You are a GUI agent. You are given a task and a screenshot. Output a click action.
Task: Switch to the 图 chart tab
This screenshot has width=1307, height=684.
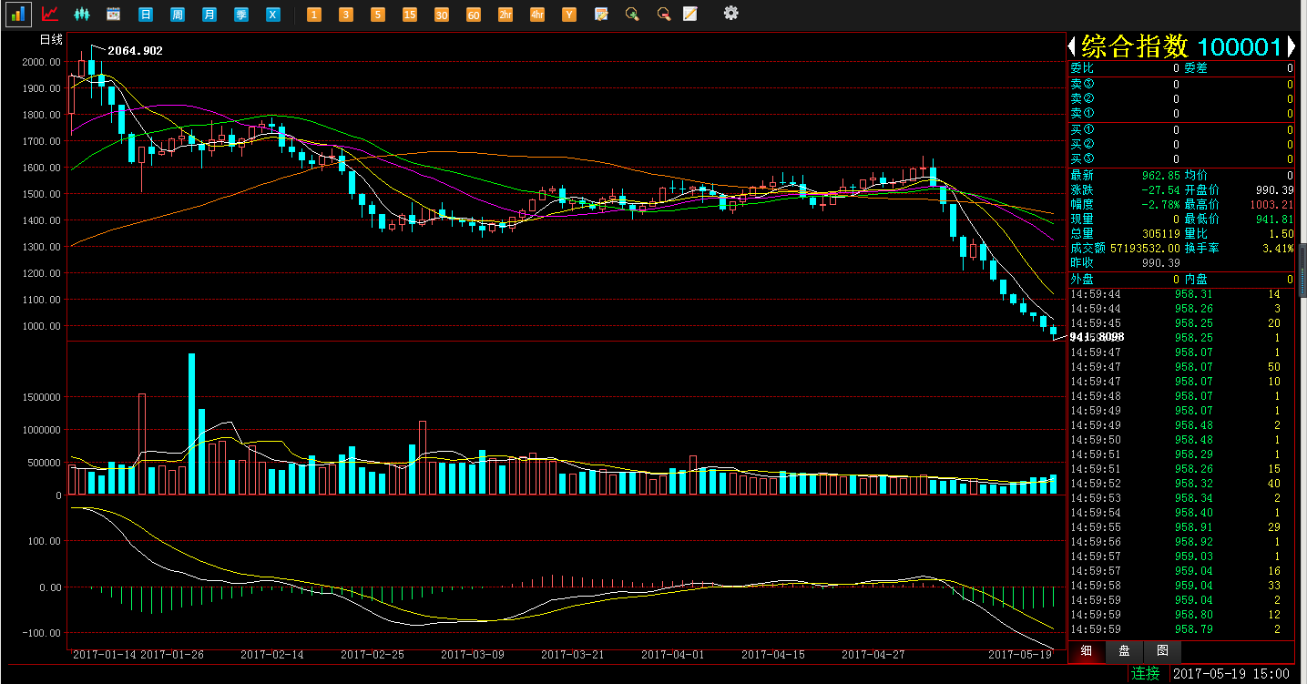click(1162, 651)
